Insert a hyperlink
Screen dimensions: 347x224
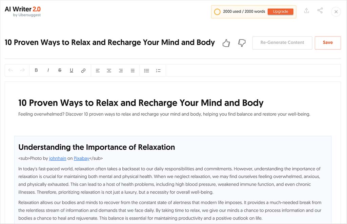pos(83,70)
